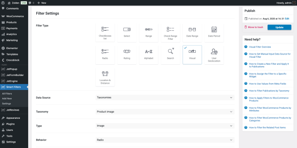Image resolution: width=297 pixels, height=148 pixels.
Task: Select the Search filter type
Action: point(170,55)
